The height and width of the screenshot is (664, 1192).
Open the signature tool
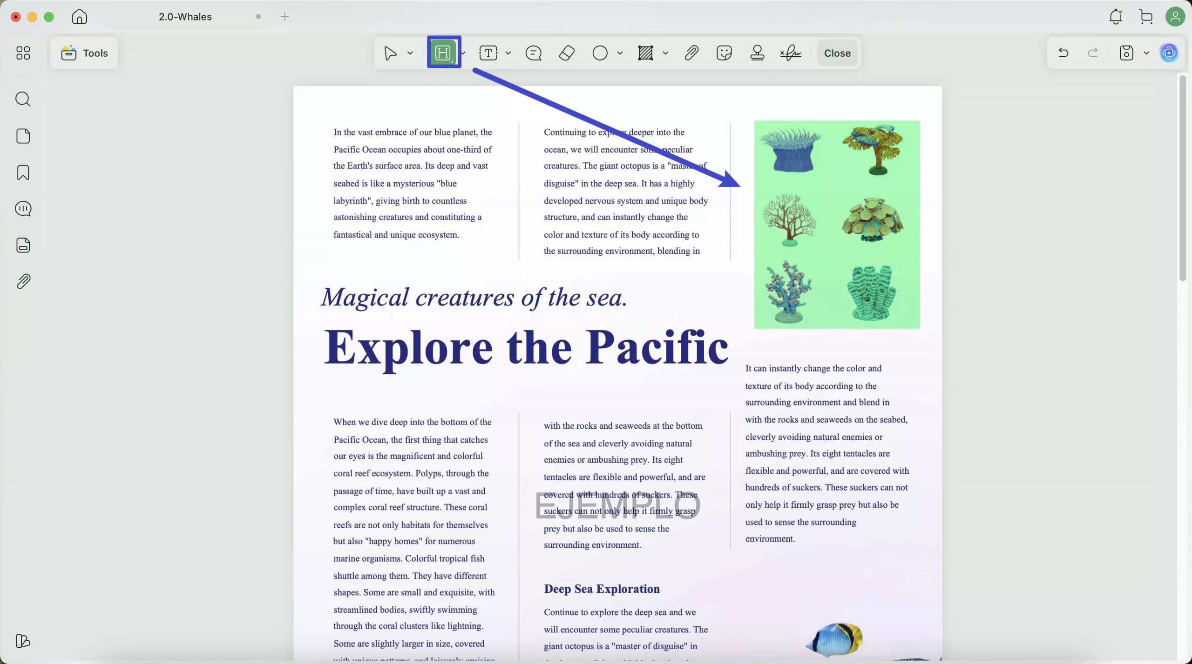click(791, 53)
